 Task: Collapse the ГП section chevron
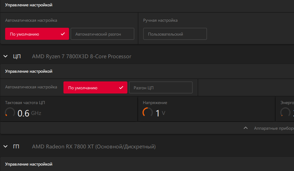click(x=6, y=146)
